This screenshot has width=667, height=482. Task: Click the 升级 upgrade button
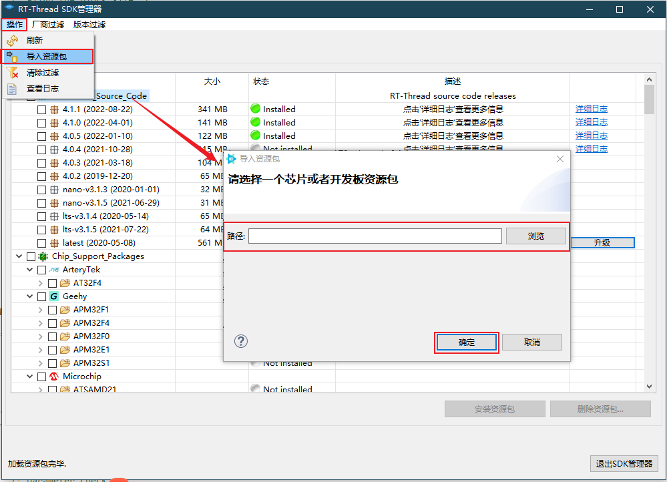click(602, 242)
